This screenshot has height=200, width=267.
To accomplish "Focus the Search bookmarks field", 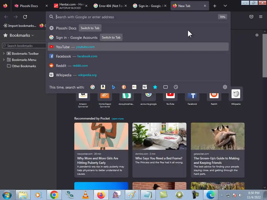I will tap(24, 46).
